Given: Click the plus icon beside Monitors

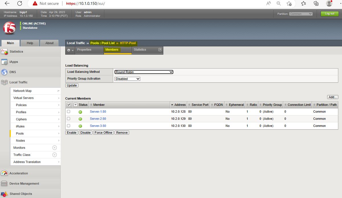Looking at the screenshot, I should point(54,148).
